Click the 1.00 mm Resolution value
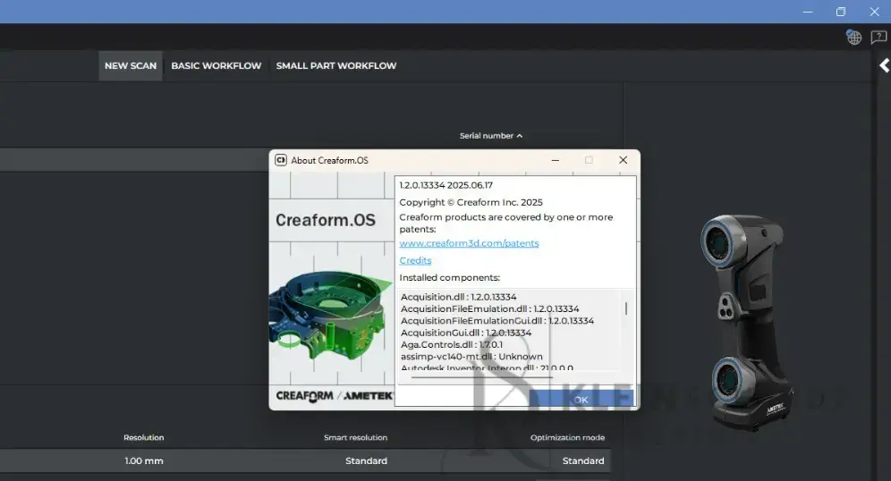 (144, 460)
